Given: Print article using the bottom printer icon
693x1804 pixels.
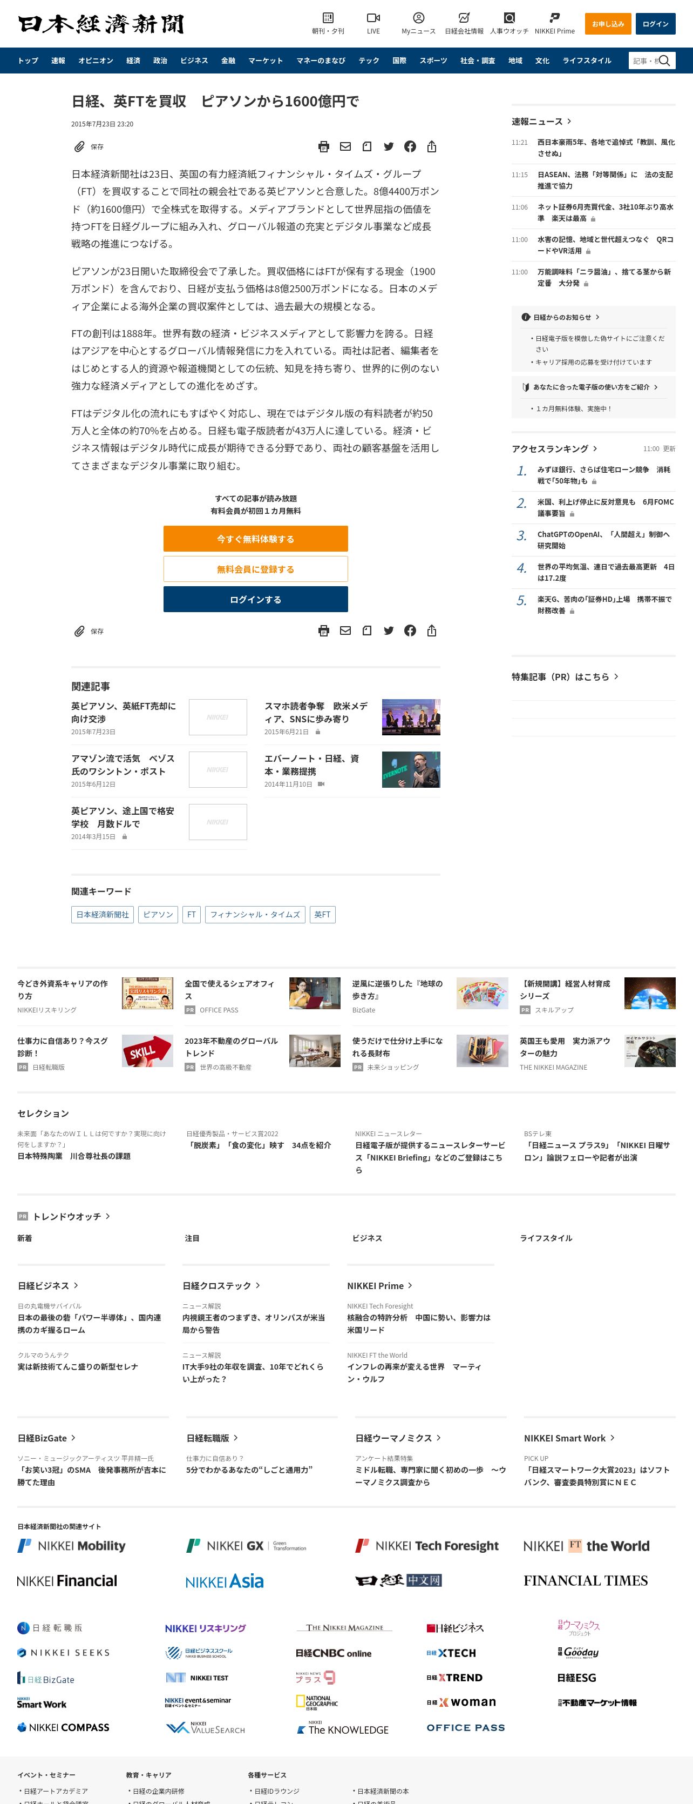Looking at the screenshot, I should 324,631.
